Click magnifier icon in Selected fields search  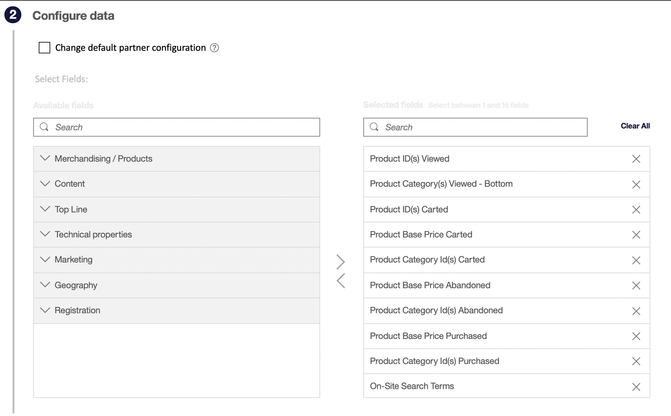[x=374, y=127]
